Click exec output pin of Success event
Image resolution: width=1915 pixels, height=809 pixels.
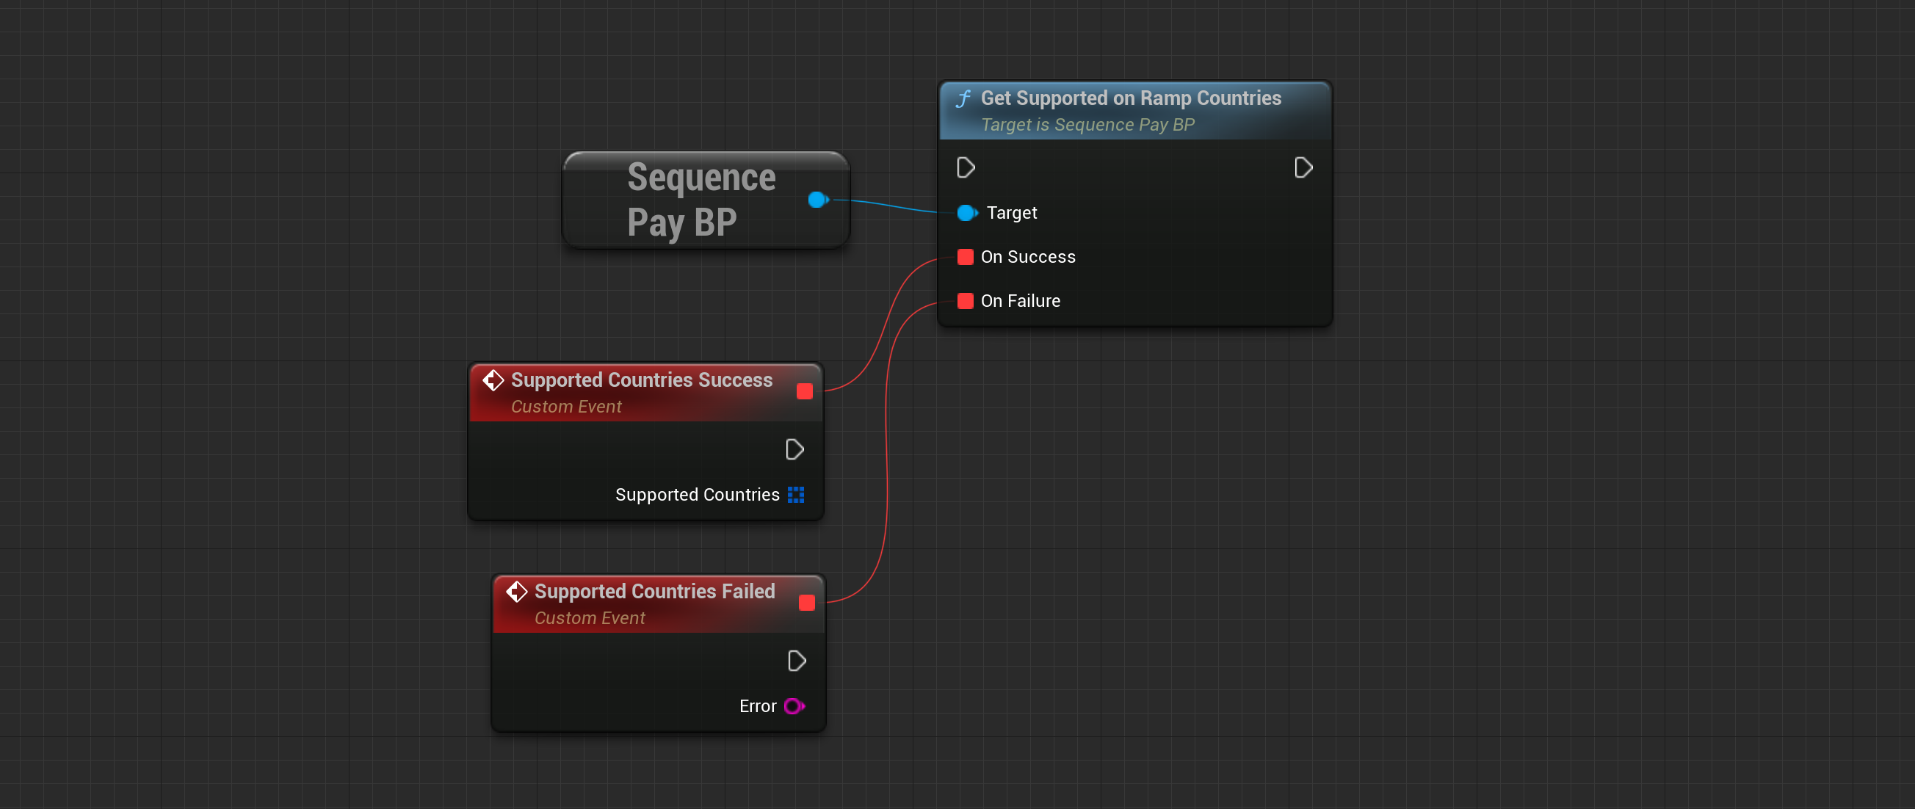[x=794, y=450]
